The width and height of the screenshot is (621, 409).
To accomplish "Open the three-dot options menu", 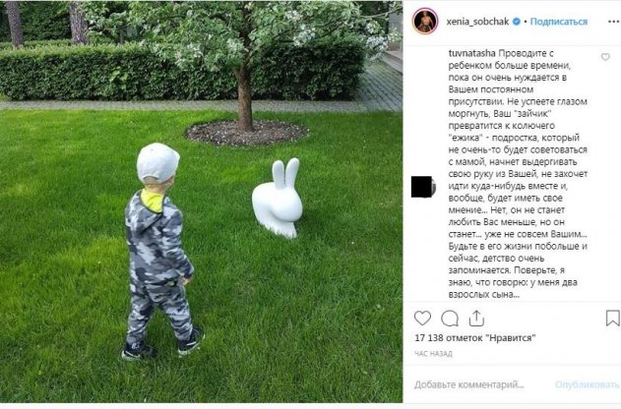I will tap(613, 22).
